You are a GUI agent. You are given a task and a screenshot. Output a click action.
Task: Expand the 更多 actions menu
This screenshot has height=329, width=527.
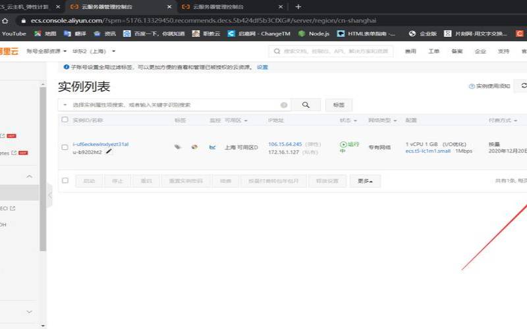[x=365, y=181]
